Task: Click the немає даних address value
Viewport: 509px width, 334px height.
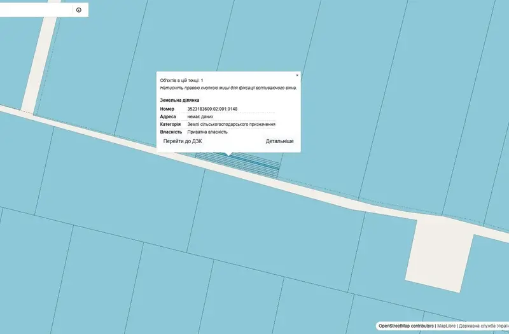Action: tap(200, 116)
